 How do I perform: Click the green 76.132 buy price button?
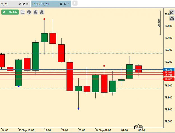(x=10, y=12)
